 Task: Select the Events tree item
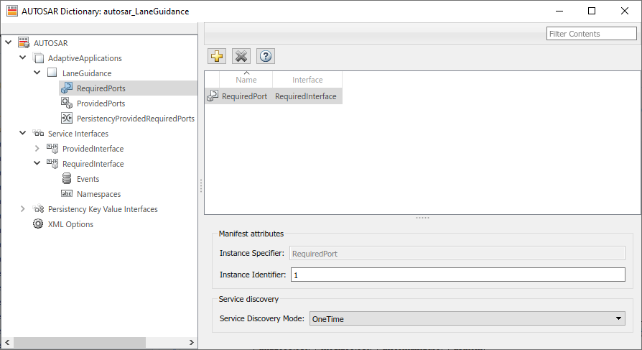[x=88, y=179]
